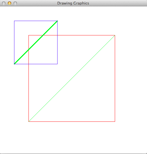147x154 pixels.
Task: Click the bottom-right corner of the red square
Action: pyautogui.click(x=115, y=121)
